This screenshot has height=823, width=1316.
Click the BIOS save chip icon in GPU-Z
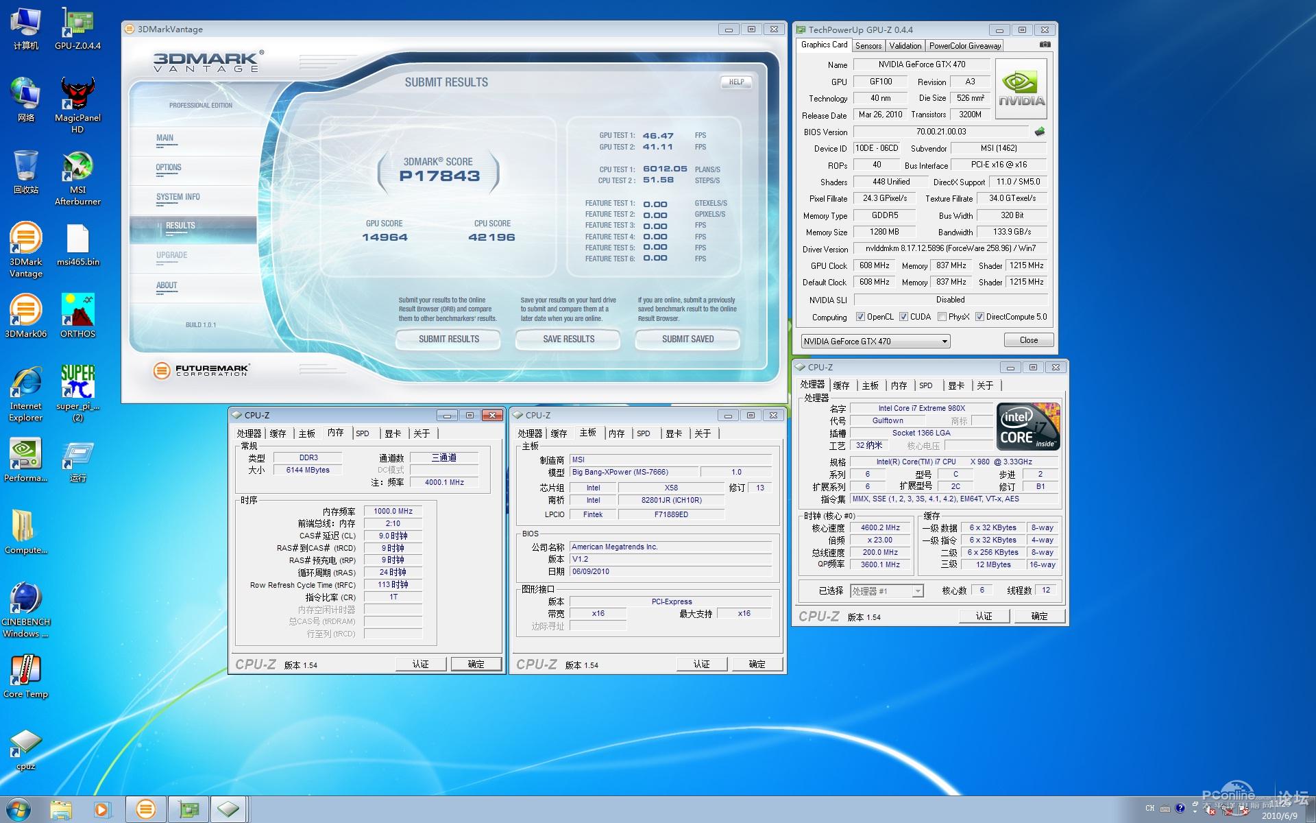click(1040, 132)
